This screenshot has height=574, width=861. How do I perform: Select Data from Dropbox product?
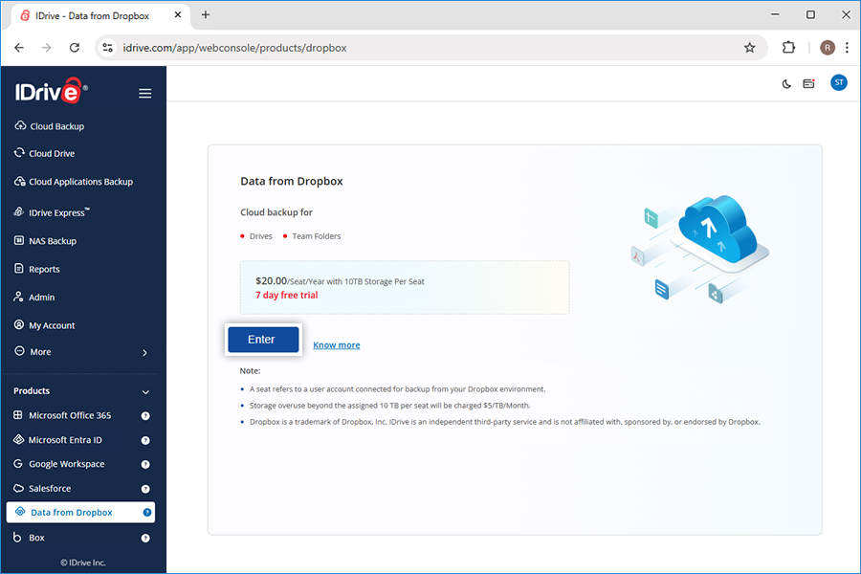80,513
